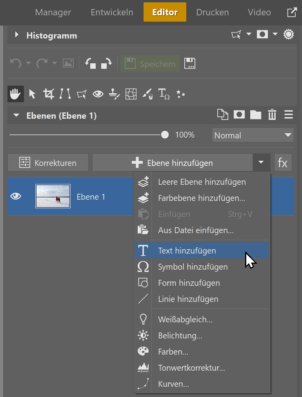Select the pan hand tool
Image resolution: width=302 pixels, height=397 pixels.
15,94
